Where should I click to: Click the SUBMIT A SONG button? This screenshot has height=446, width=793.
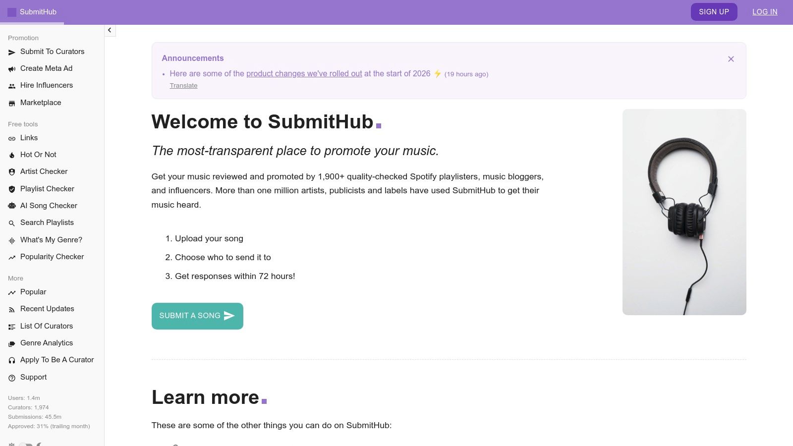(197, 316)
